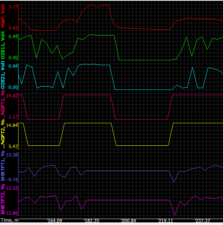Select the 200.84 time tick
This screenshot has width=223, height=225.
click(129, 221)
